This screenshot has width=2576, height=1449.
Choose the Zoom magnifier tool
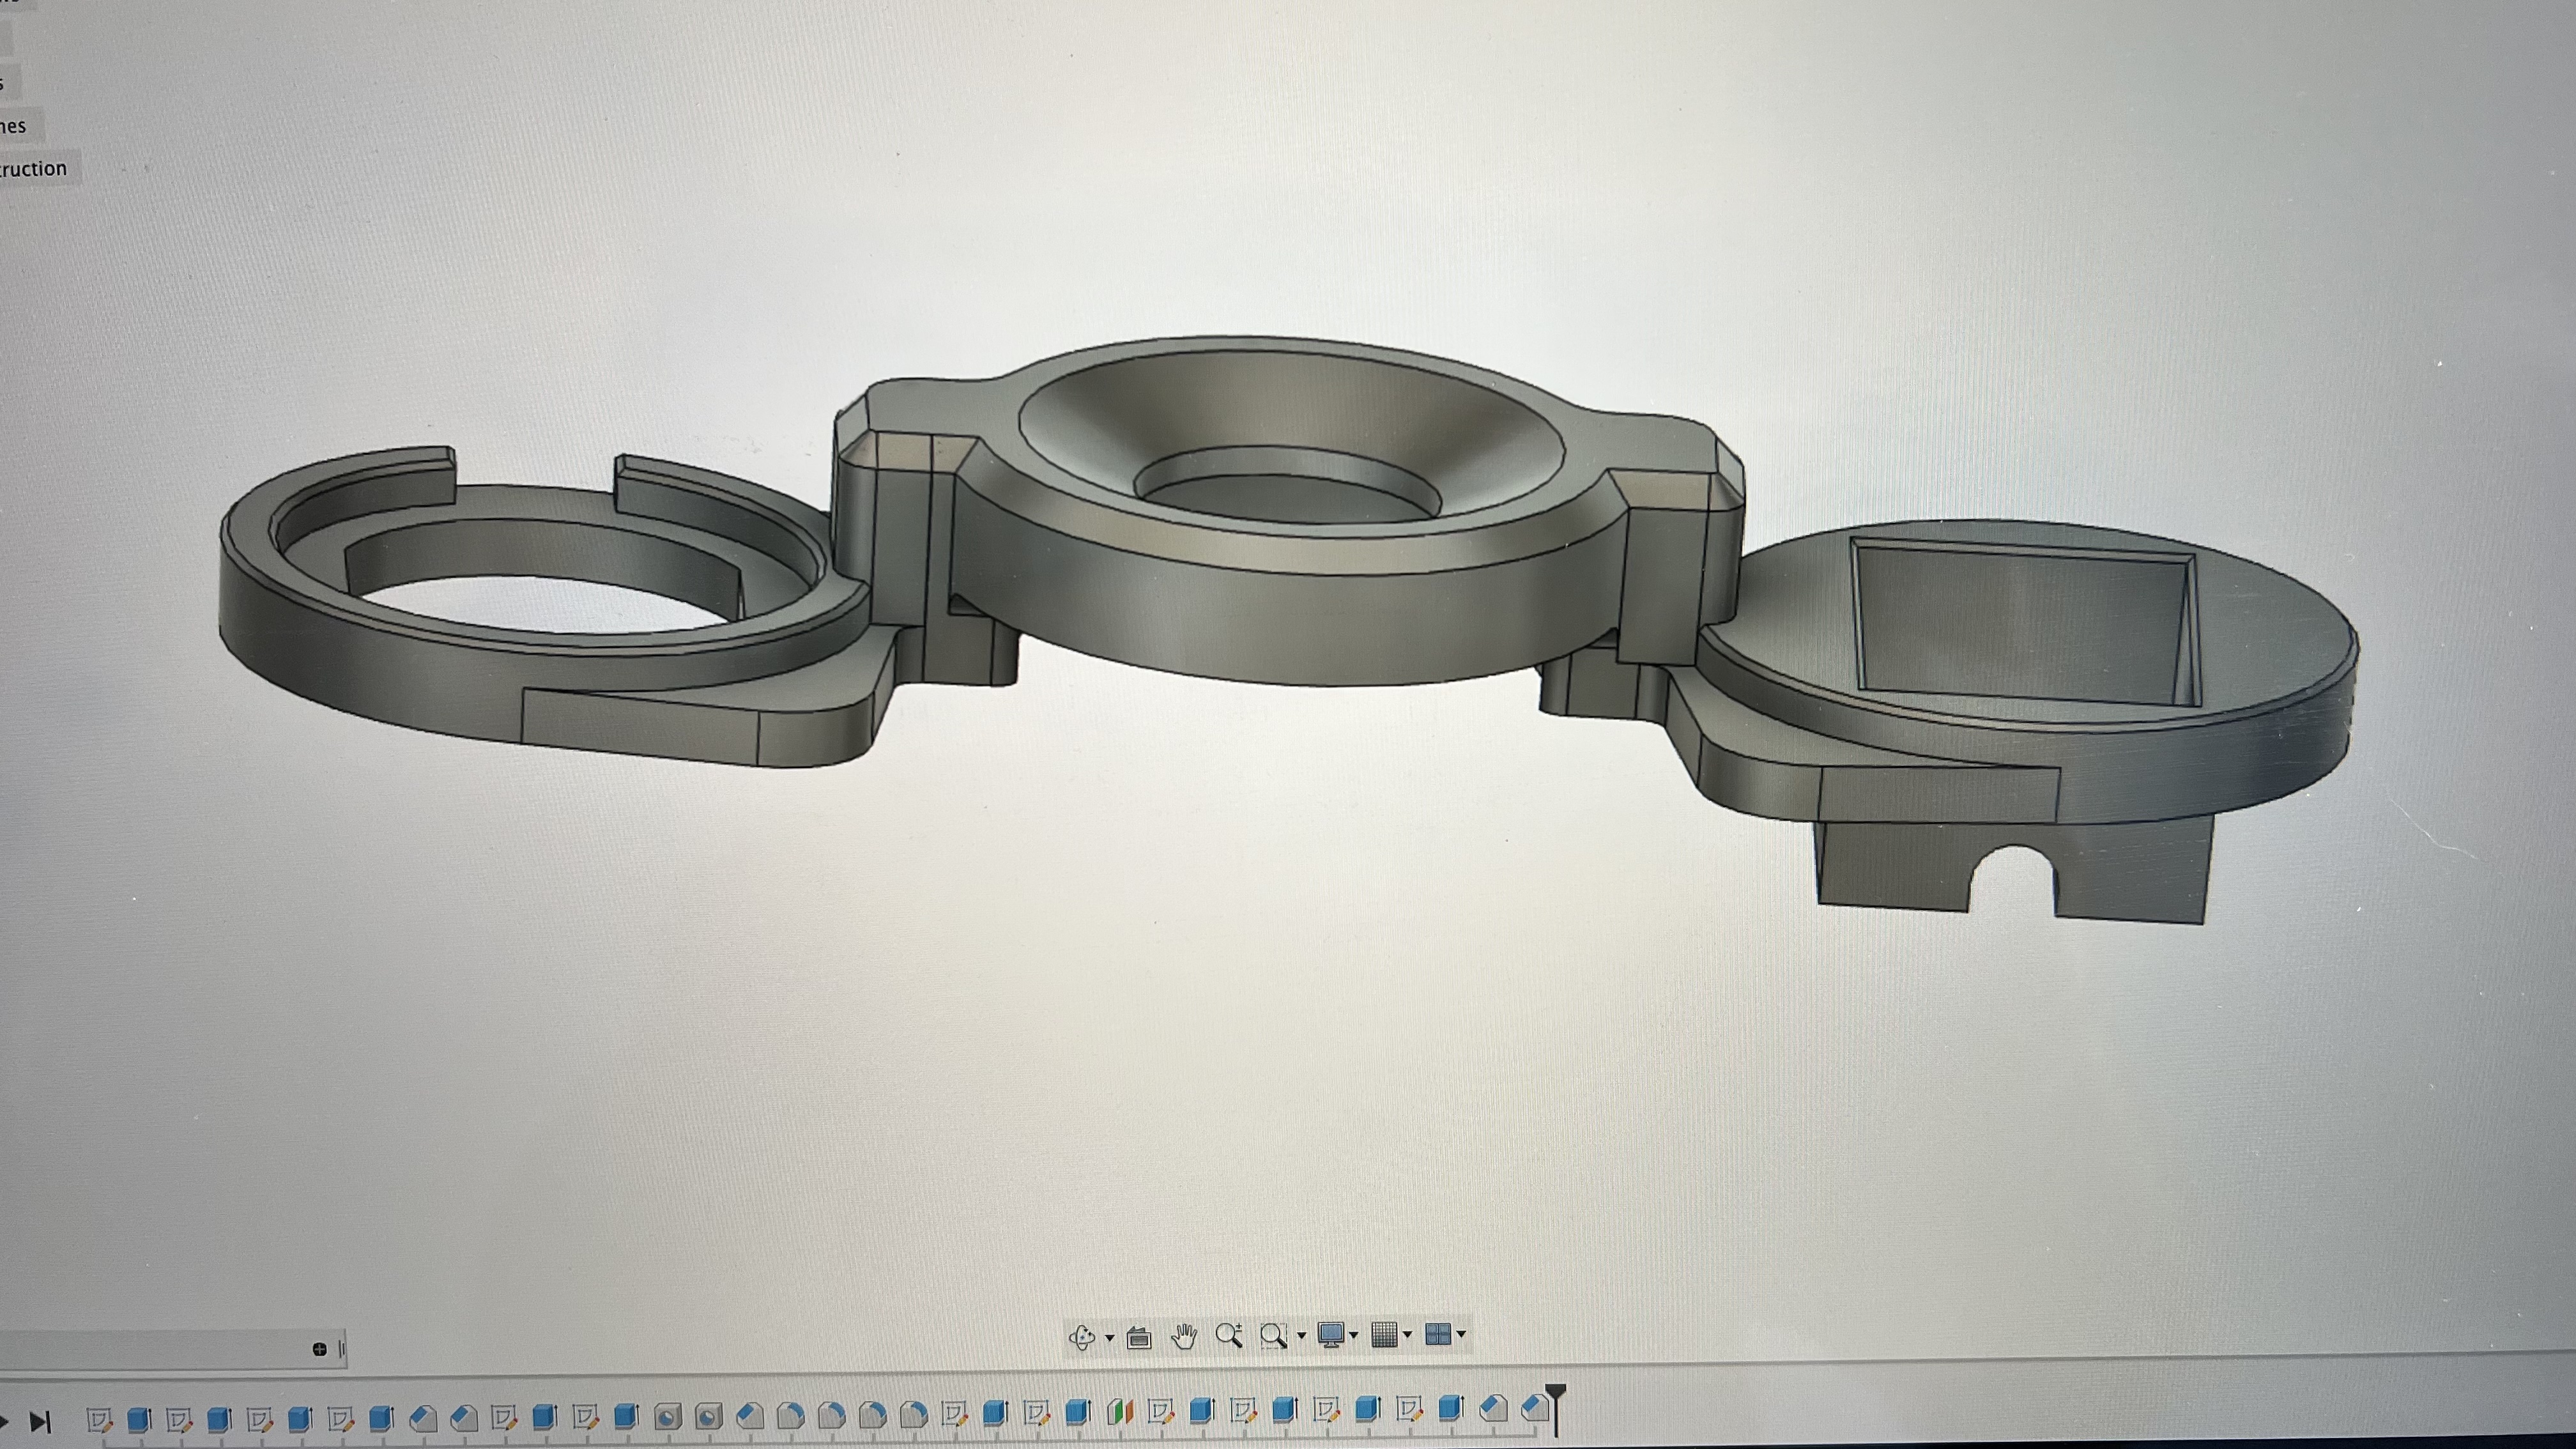[1229, 1335]
